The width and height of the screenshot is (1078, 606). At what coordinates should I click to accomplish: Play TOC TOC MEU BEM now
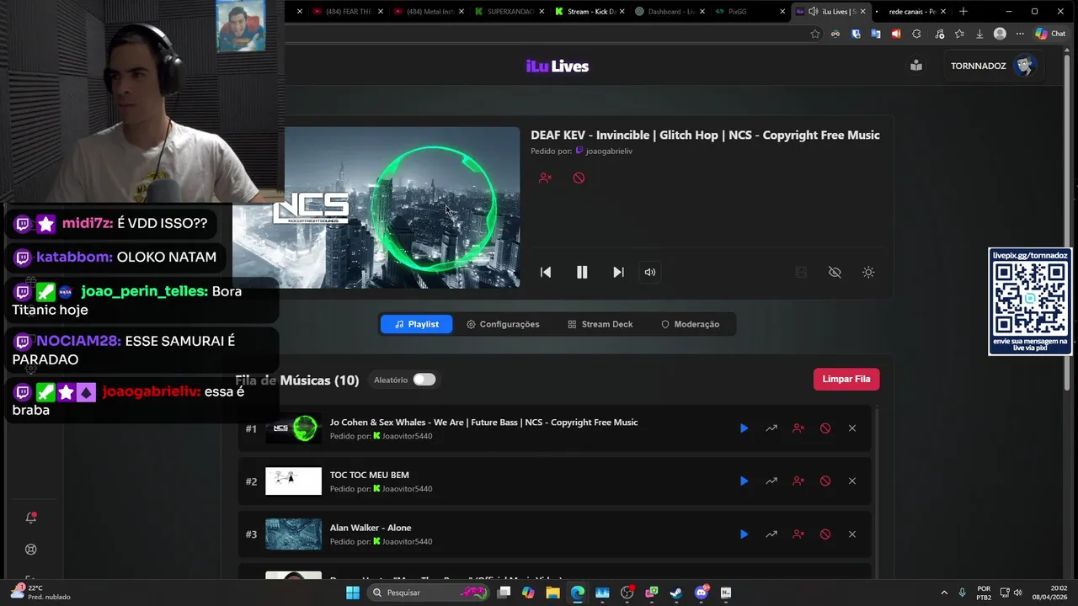[x=744, y=481]
